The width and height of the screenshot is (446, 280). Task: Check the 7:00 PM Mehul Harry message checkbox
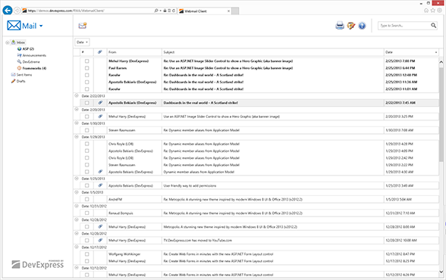86,61
